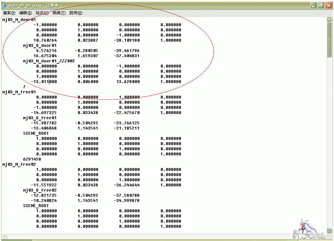Open the 檢視 (View) menu
Image resolution: width=334 pixels, height=241 pixels.
(59, 13)
